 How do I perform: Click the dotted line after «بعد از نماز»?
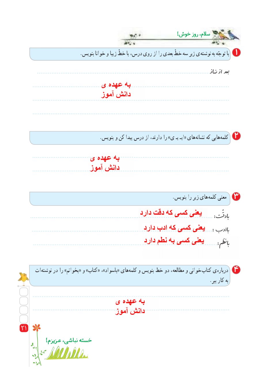124,73
